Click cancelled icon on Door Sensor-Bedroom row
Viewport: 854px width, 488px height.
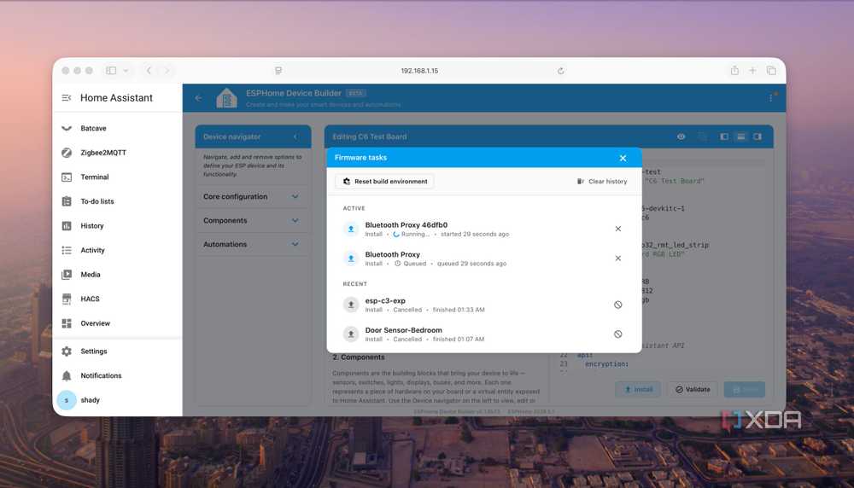[x=617, y=334]
